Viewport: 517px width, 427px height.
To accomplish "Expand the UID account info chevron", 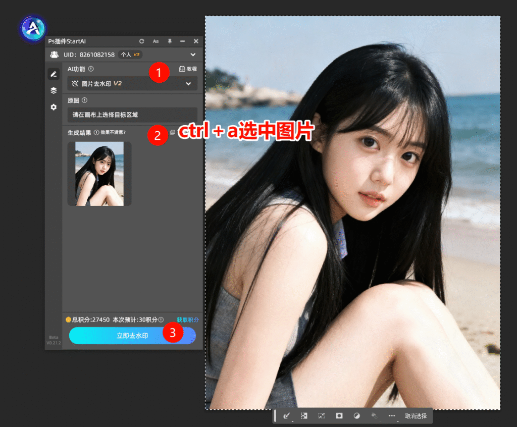I will tap(193, 55).
